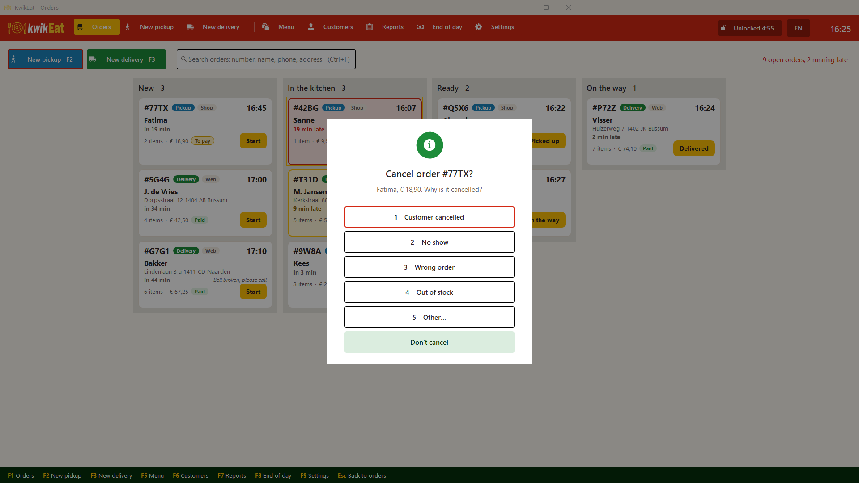Screen dimensions: 859x483
Task: Select the No show reason
Action: click(429, 242)
